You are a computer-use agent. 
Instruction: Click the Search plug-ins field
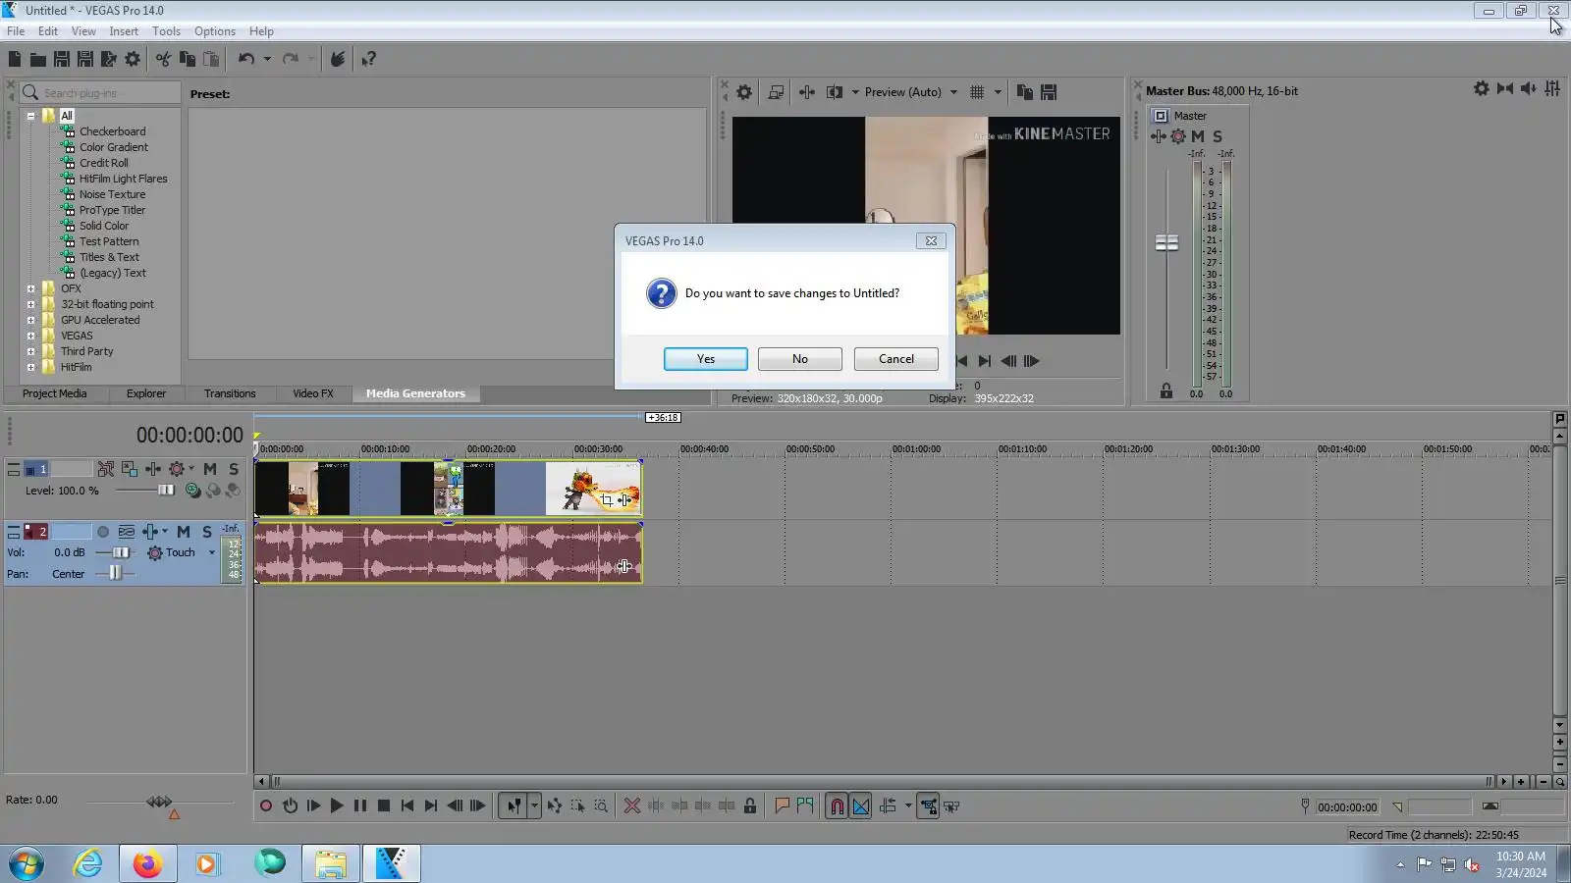(x=100, y=93)
